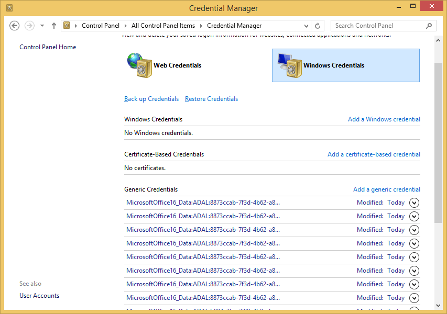Open the first MicrosoftOffice16_Data generic credential
Viewport: 447px width, 314px height.
(203, 203)
